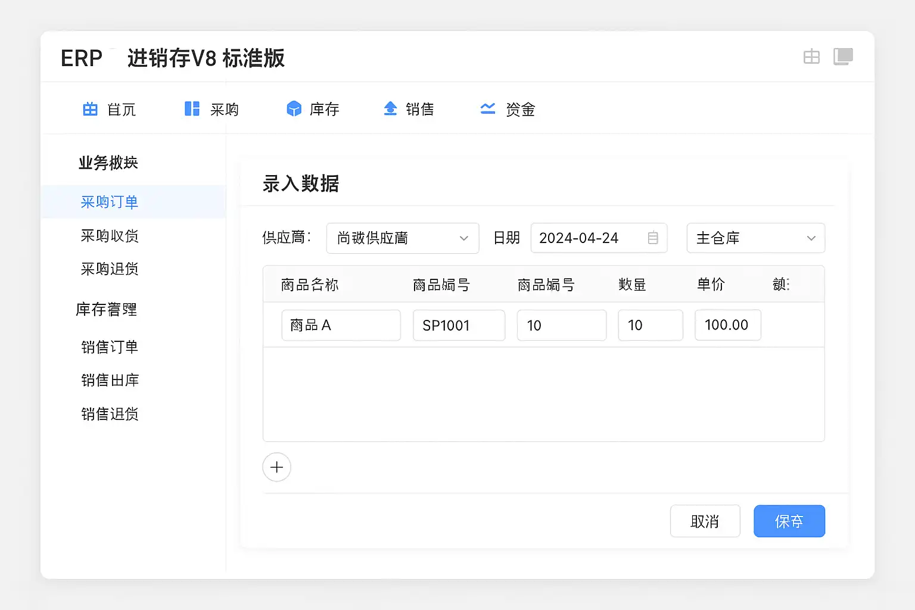Click the product name field 商品 A
915x610 pixels.
pos(341,325)
